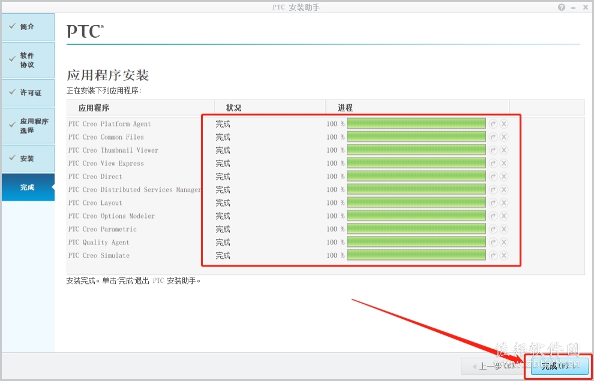Click the retry icon for PTC Creo Direct

click(x=493, y=176)
